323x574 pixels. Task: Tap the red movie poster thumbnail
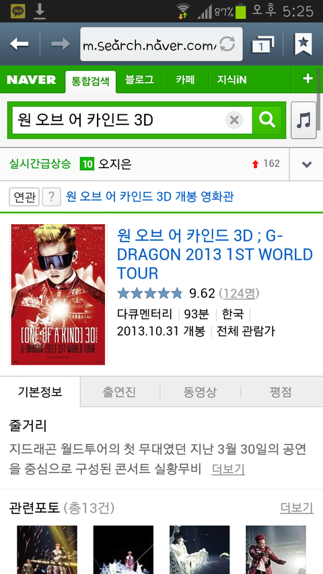[59, 295]
